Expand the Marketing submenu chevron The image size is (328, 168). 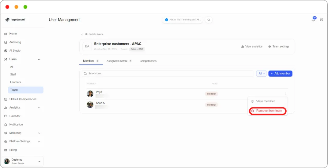(39, 133)
